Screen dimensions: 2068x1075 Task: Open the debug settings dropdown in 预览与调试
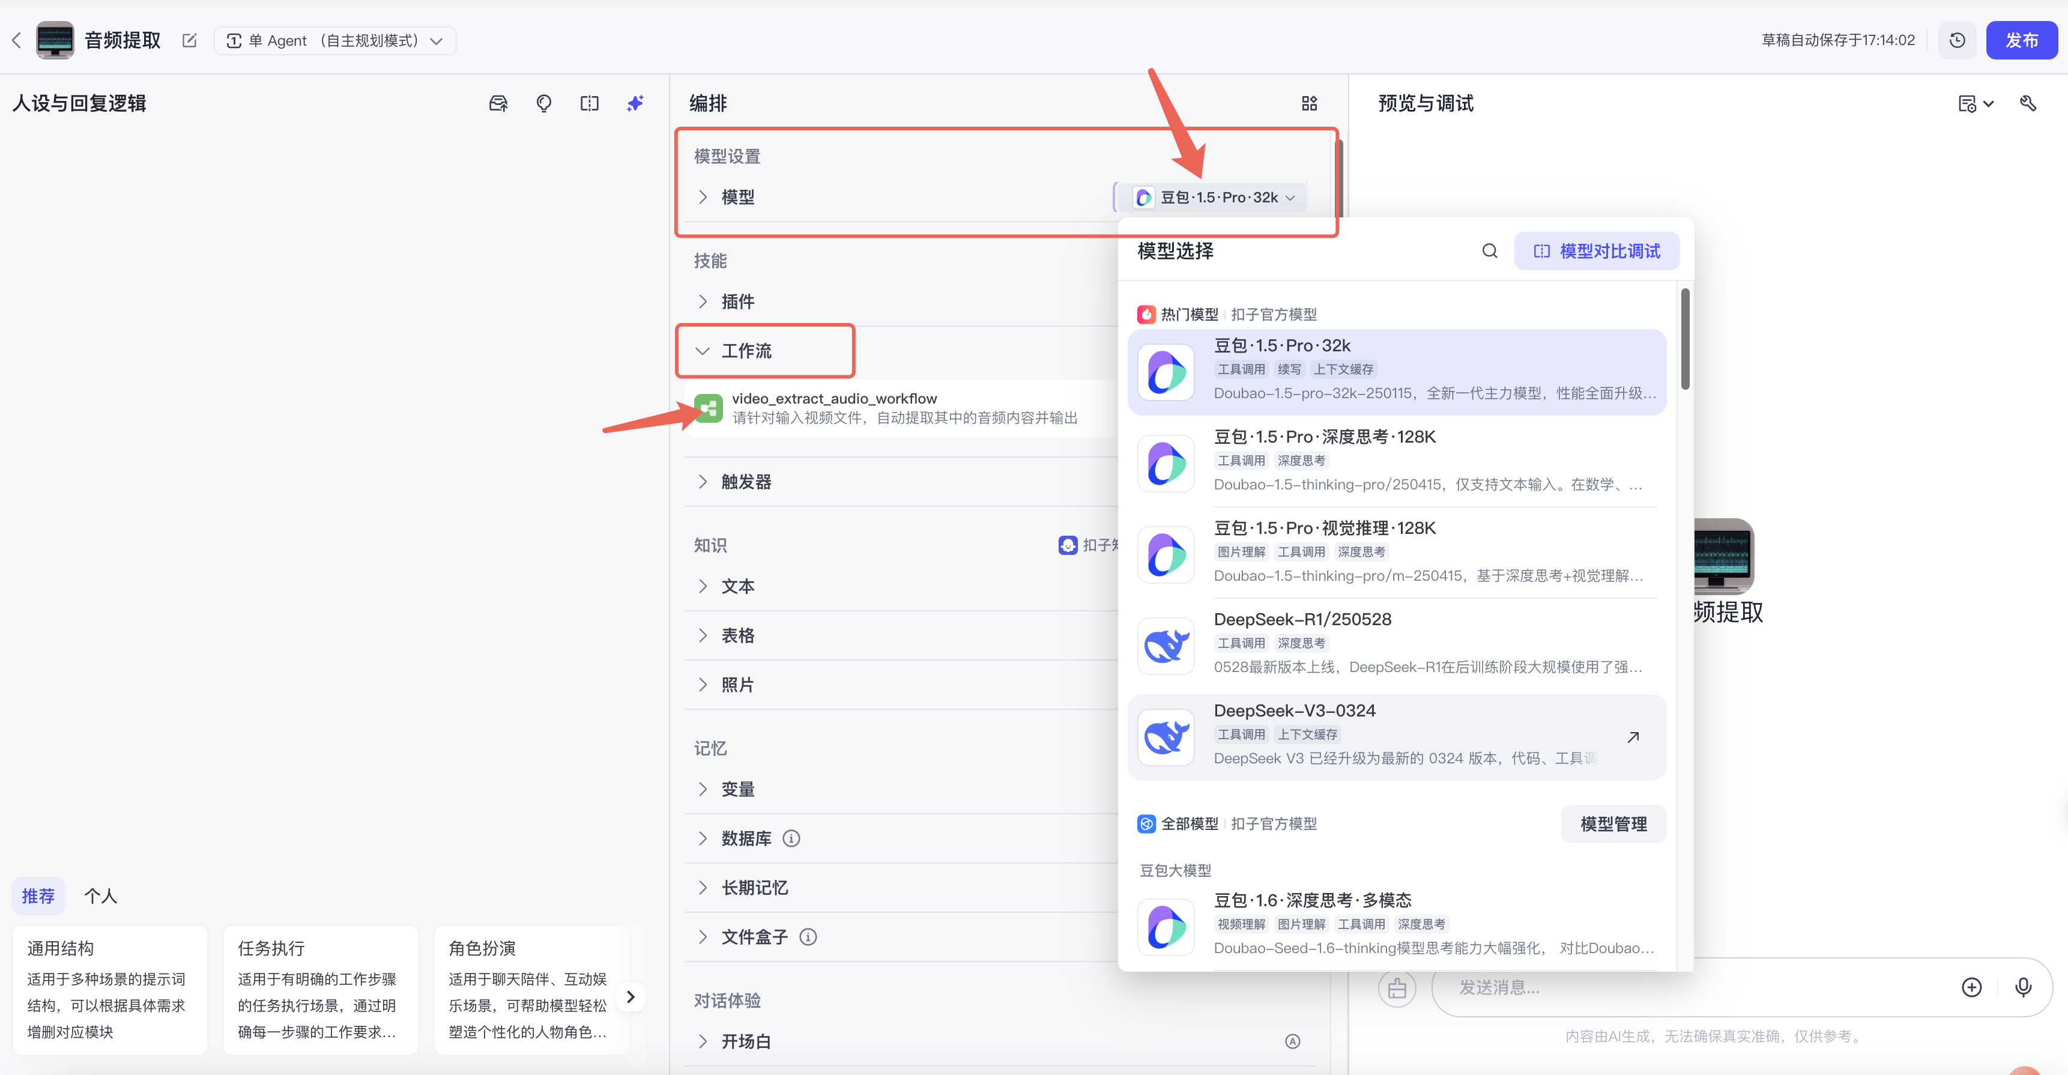[x=1976, y=103]
